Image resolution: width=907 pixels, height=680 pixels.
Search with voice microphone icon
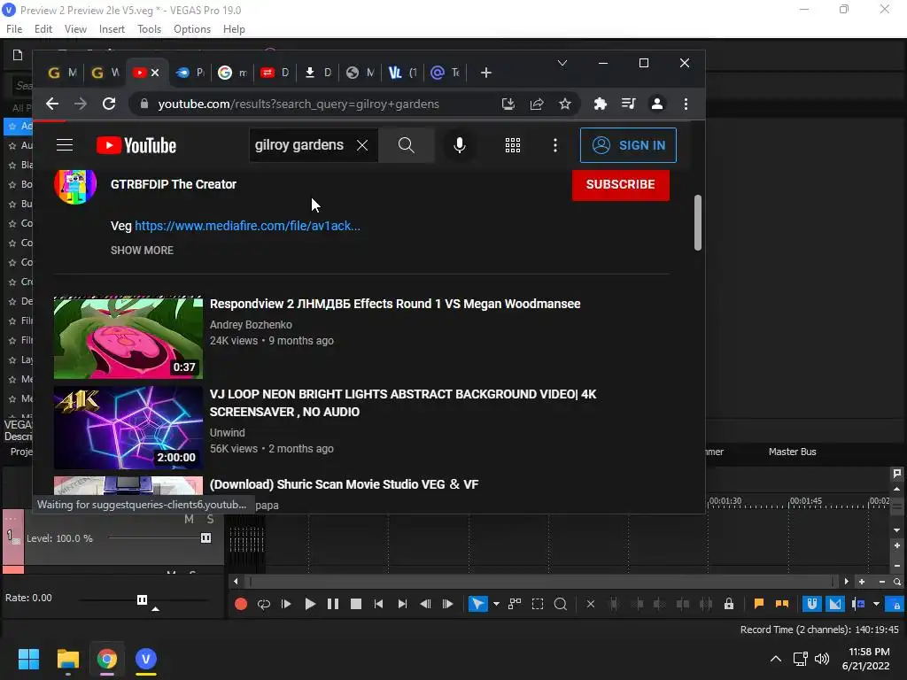tap(460, 145)
